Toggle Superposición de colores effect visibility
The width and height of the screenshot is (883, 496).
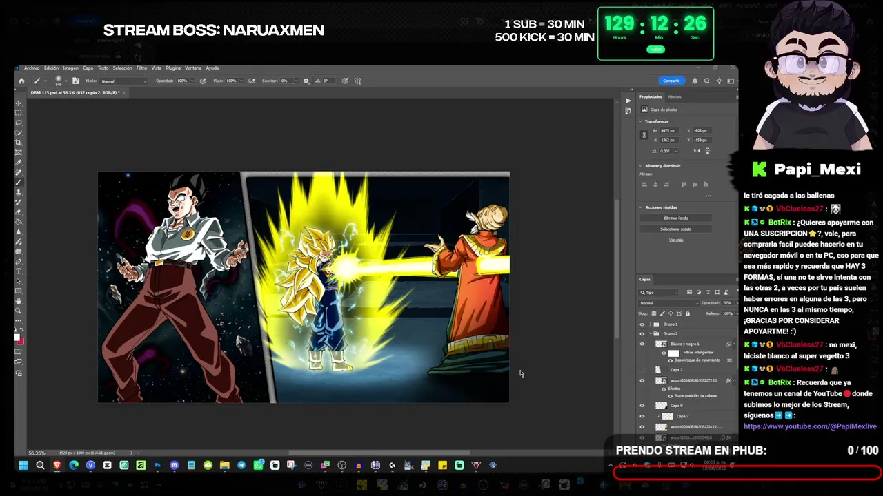coord(670,396)
